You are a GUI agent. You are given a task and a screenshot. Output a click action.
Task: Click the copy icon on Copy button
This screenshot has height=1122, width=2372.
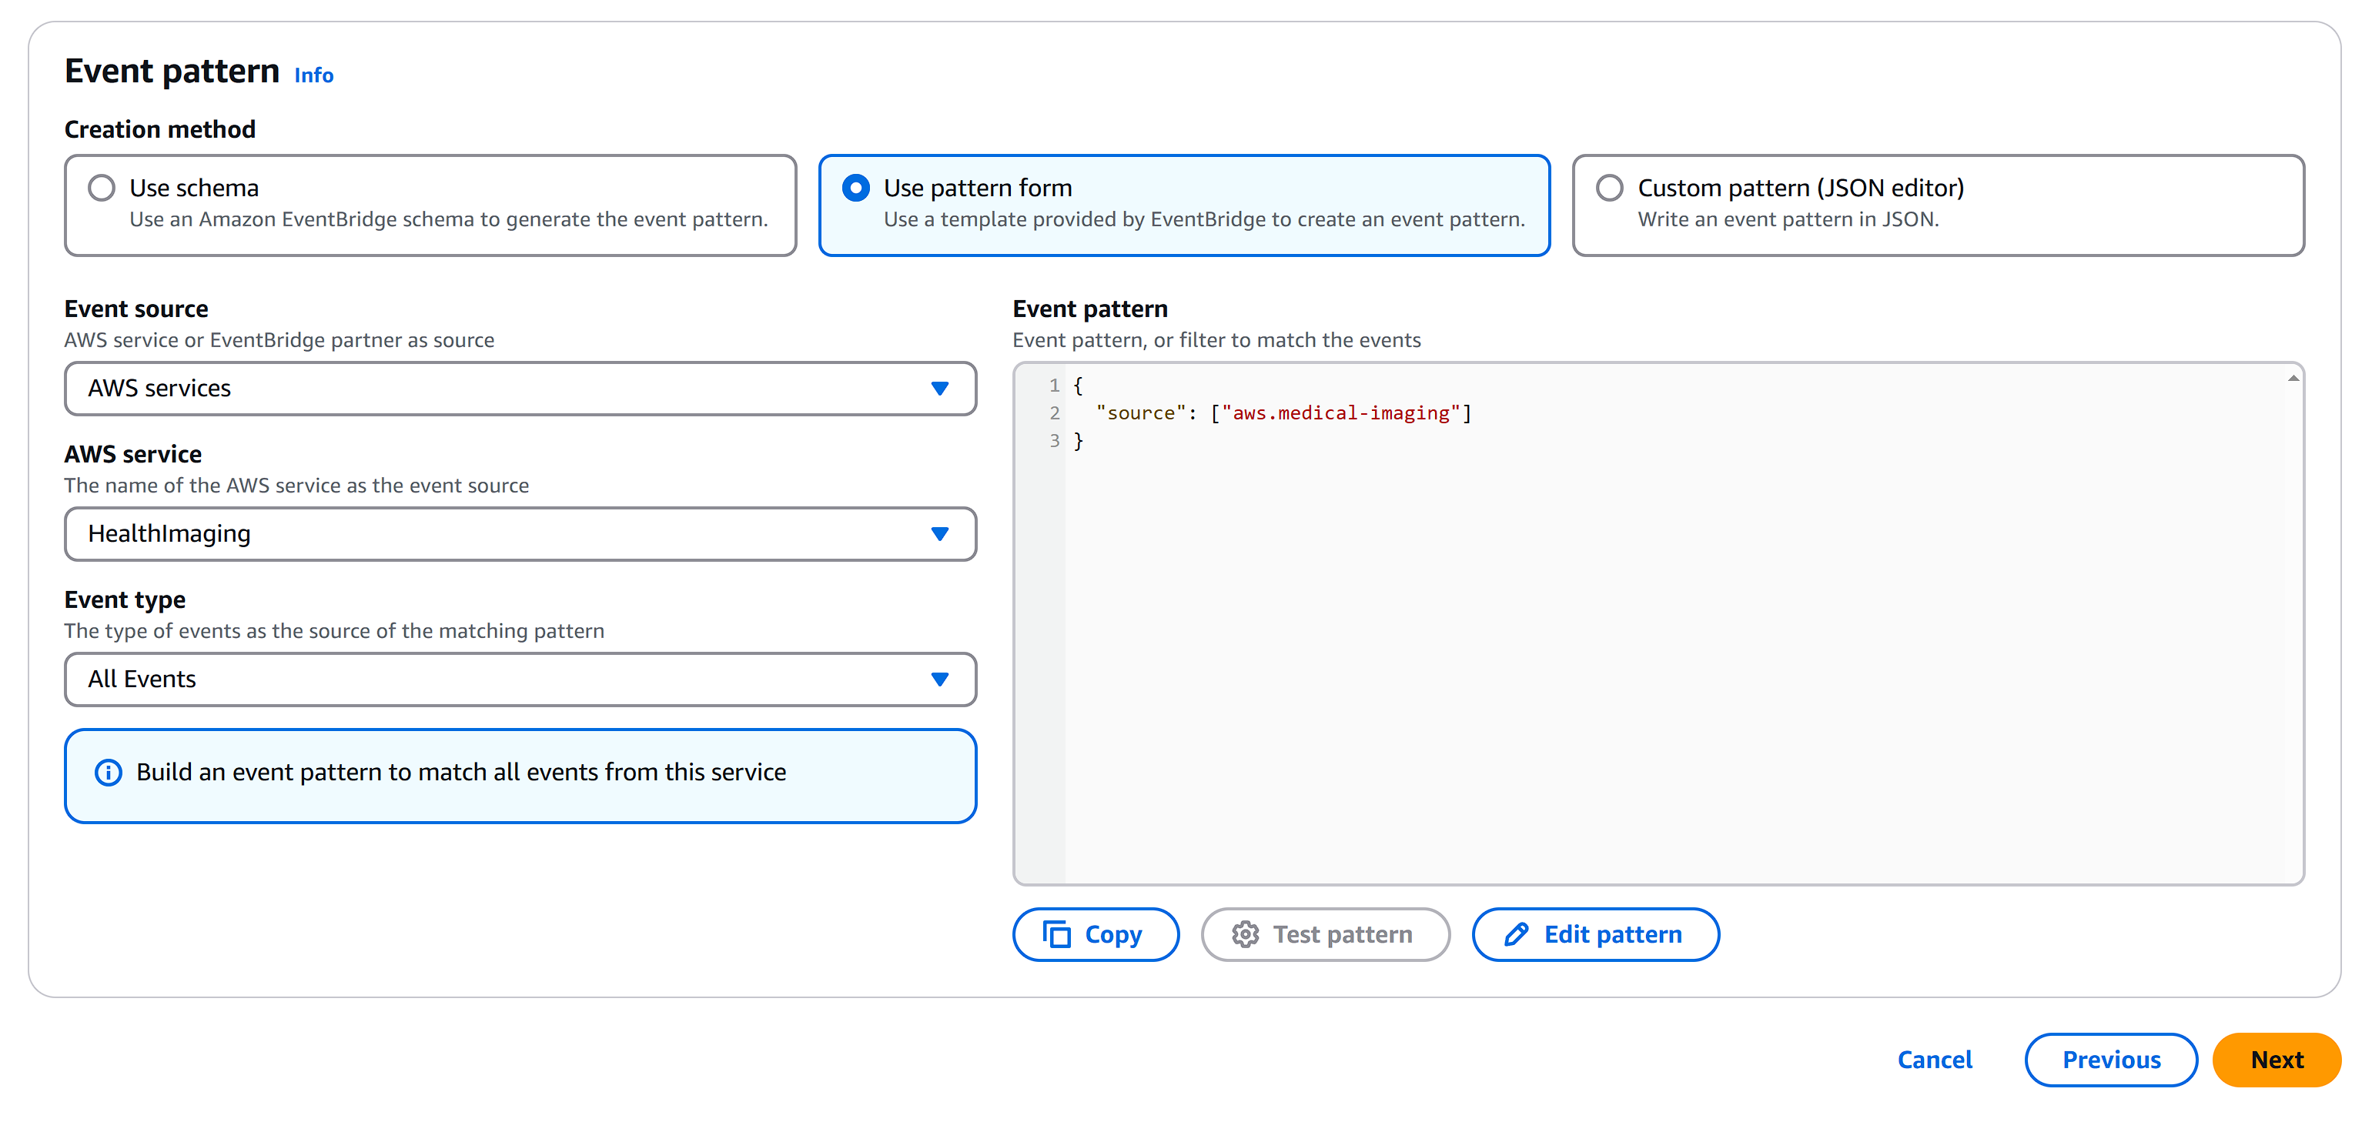tap(1056, 934)
